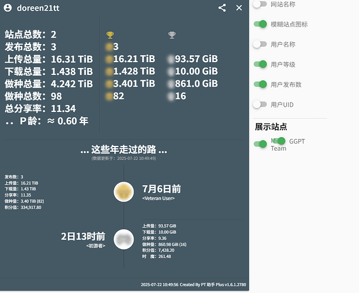Image resolution: width=359 pixels, height=293 pixels.
Task: Click the share icon in header
Action: point(222,8)
